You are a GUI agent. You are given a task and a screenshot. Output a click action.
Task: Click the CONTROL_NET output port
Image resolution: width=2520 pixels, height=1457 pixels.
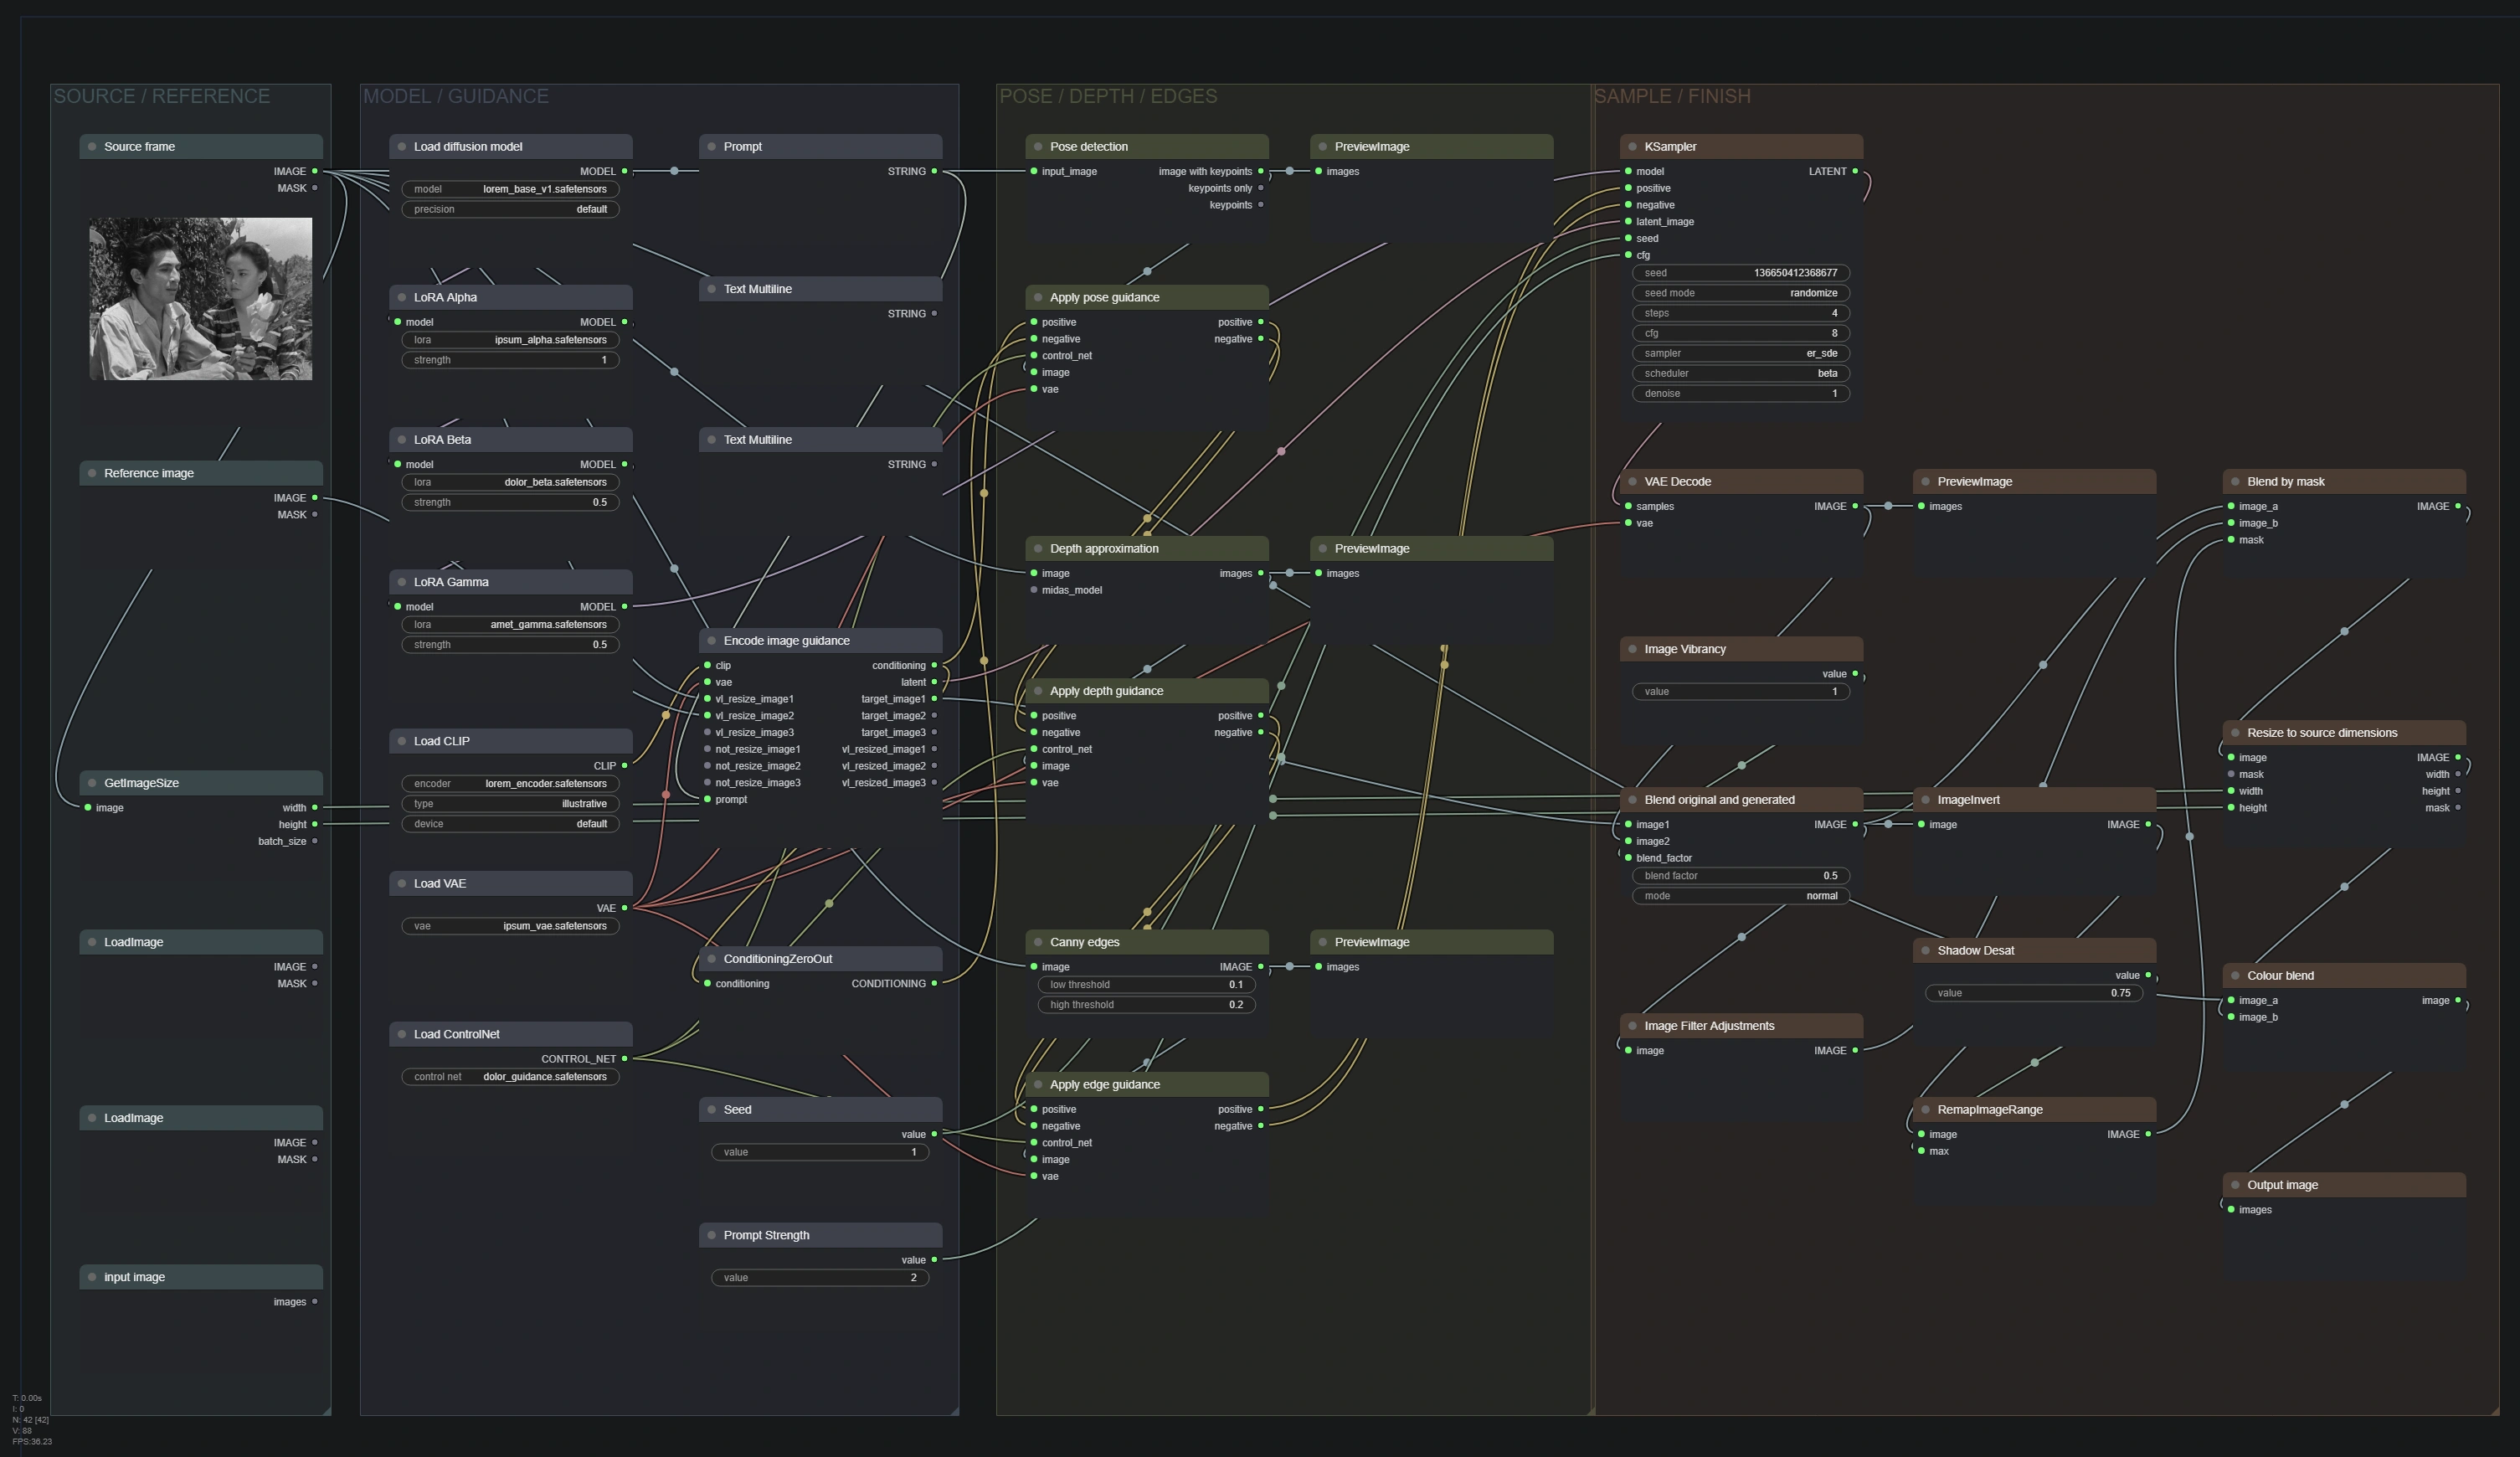coord(625,1059)
